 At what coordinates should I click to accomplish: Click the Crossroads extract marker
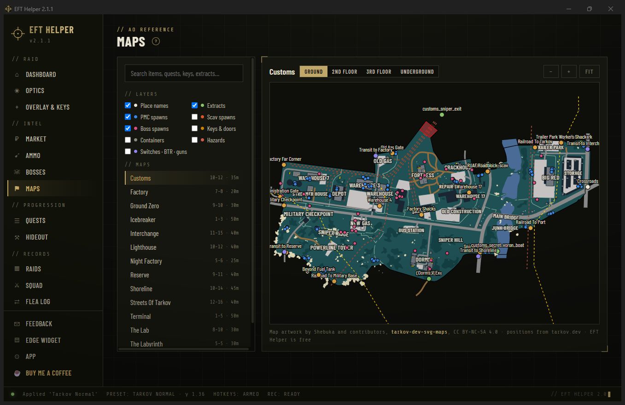click(588, 187)
